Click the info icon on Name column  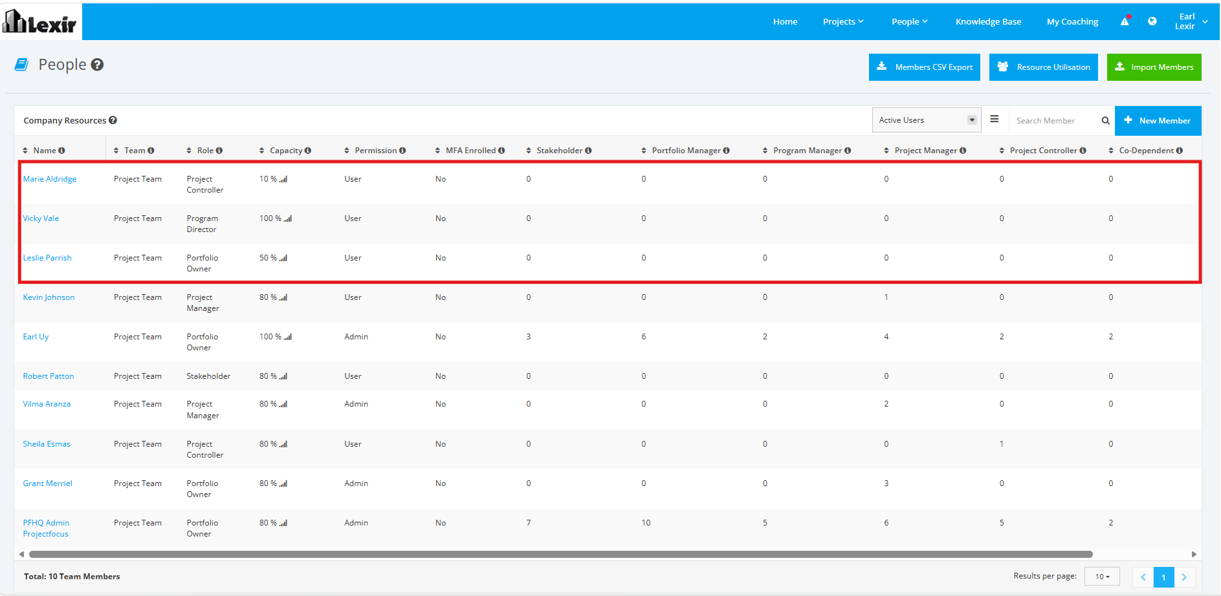pyautogui.click(x=61, y=151)
